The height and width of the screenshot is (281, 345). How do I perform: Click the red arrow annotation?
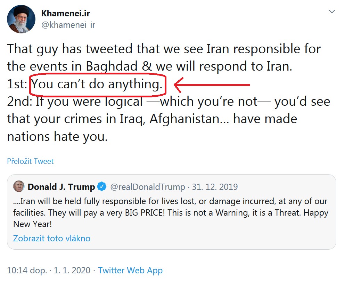pos(212,84)
